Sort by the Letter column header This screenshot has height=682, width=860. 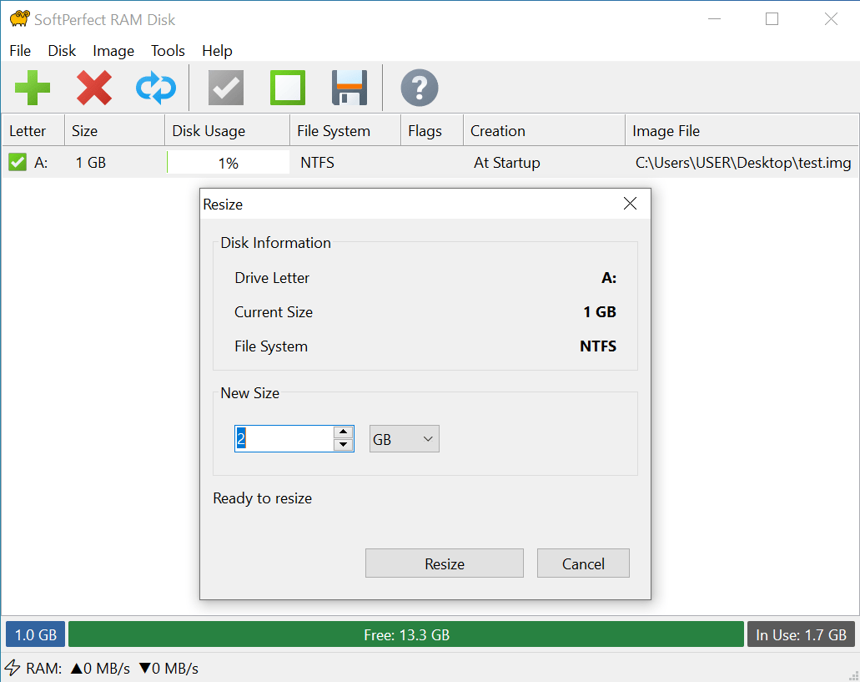33,130
